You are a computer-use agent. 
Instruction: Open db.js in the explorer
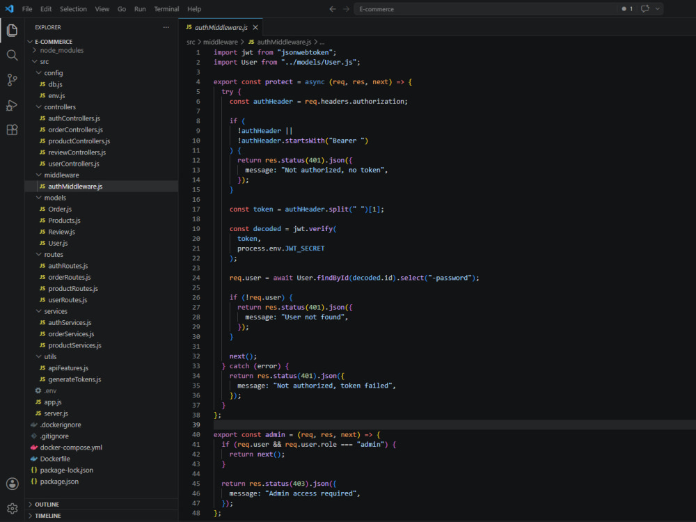[55, 84]
